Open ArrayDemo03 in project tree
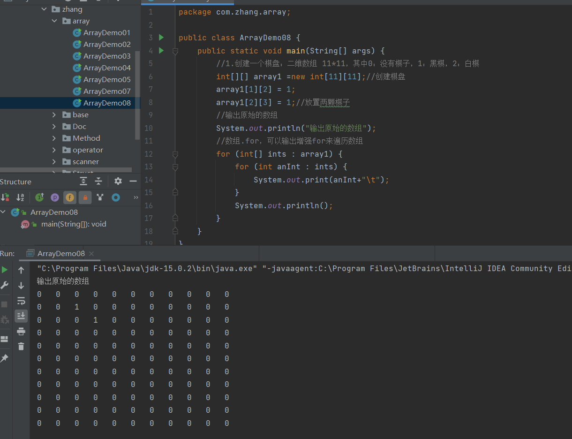Image resolution: width=572 pixels, height=439 pixels. [107, 56]
